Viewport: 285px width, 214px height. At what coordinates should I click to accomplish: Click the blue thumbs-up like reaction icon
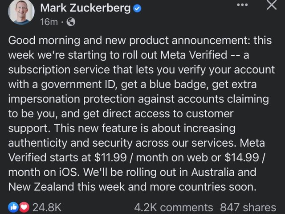tap(14, 207)
